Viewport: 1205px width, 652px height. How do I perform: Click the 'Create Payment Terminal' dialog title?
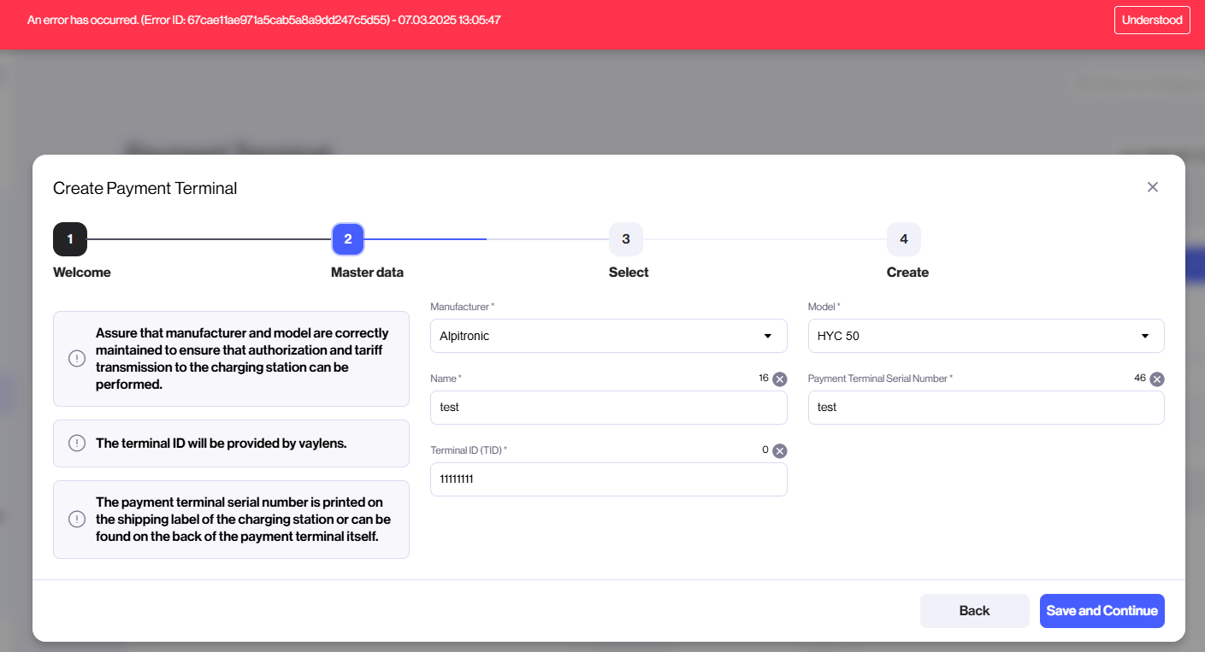click(x=145, y=188)
